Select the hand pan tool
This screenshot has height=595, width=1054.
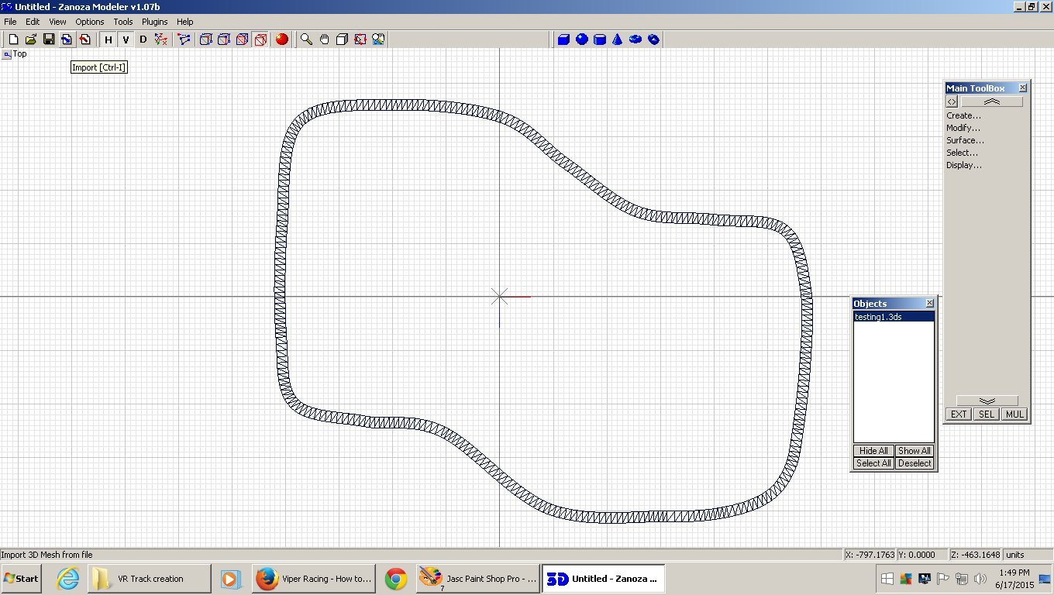[x=324, y=40]
